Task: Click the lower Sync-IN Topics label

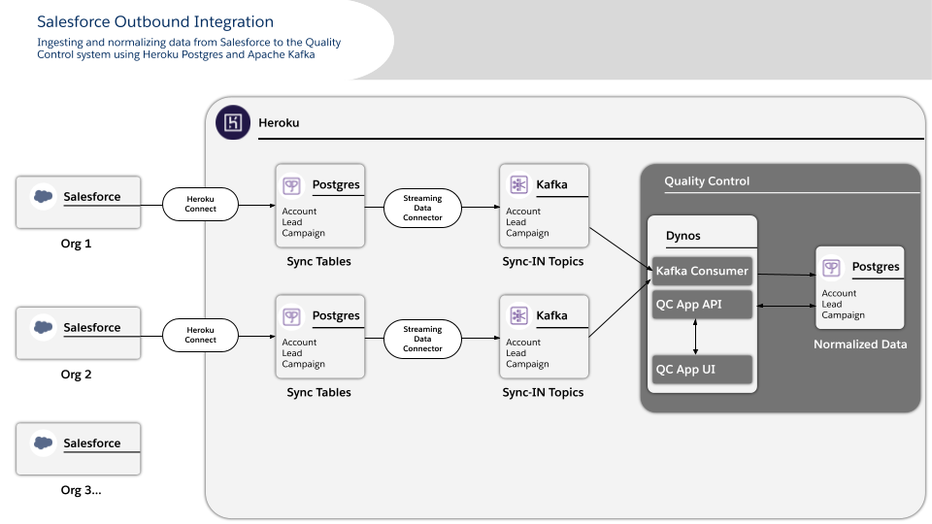Action: click(543, 392)
